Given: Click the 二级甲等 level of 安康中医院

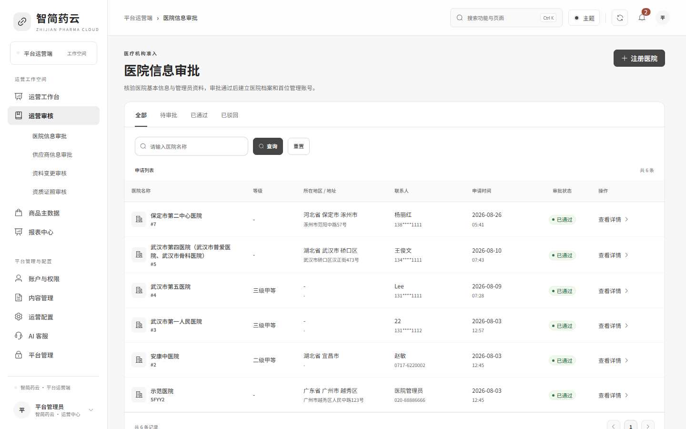Looking at the screenshot, I should [x=264, y=360].
